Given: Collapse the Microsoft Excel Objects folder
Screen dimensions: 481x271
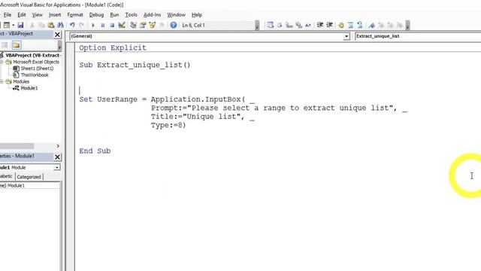Looking at the screenshot, I should [2, 62].
